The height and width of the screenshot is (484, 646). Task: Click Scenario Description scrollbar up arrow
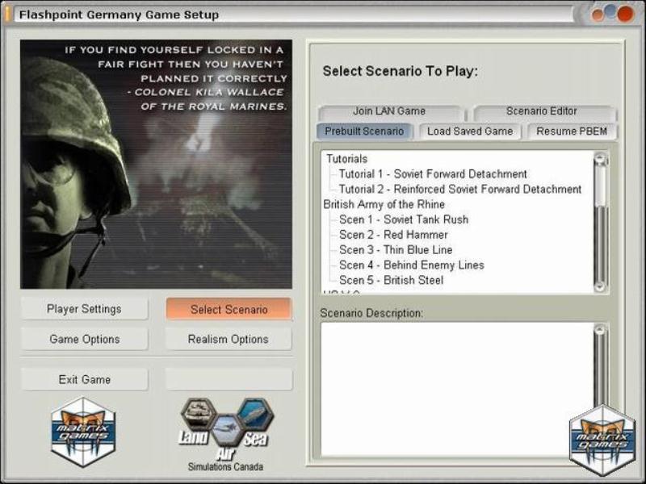(600, 330)
